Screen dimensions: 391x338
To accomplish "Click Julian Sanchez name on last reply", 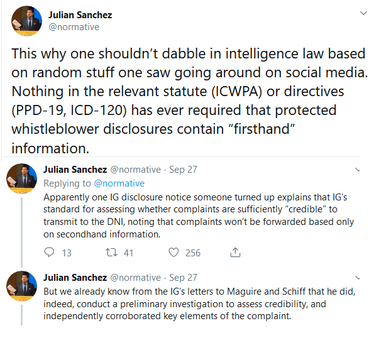I will 75,277.
